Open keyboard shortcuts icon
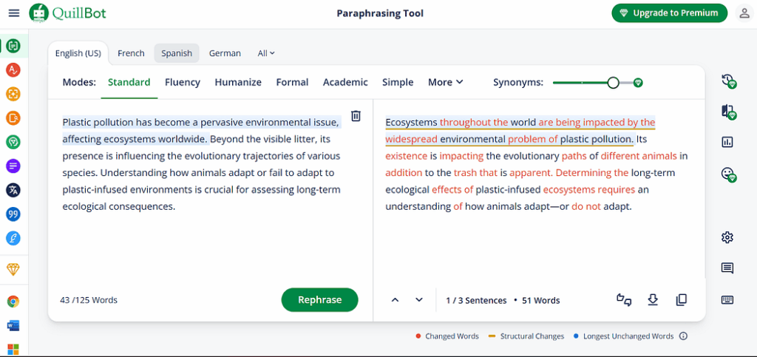757x357 pixels. (727, 300)
